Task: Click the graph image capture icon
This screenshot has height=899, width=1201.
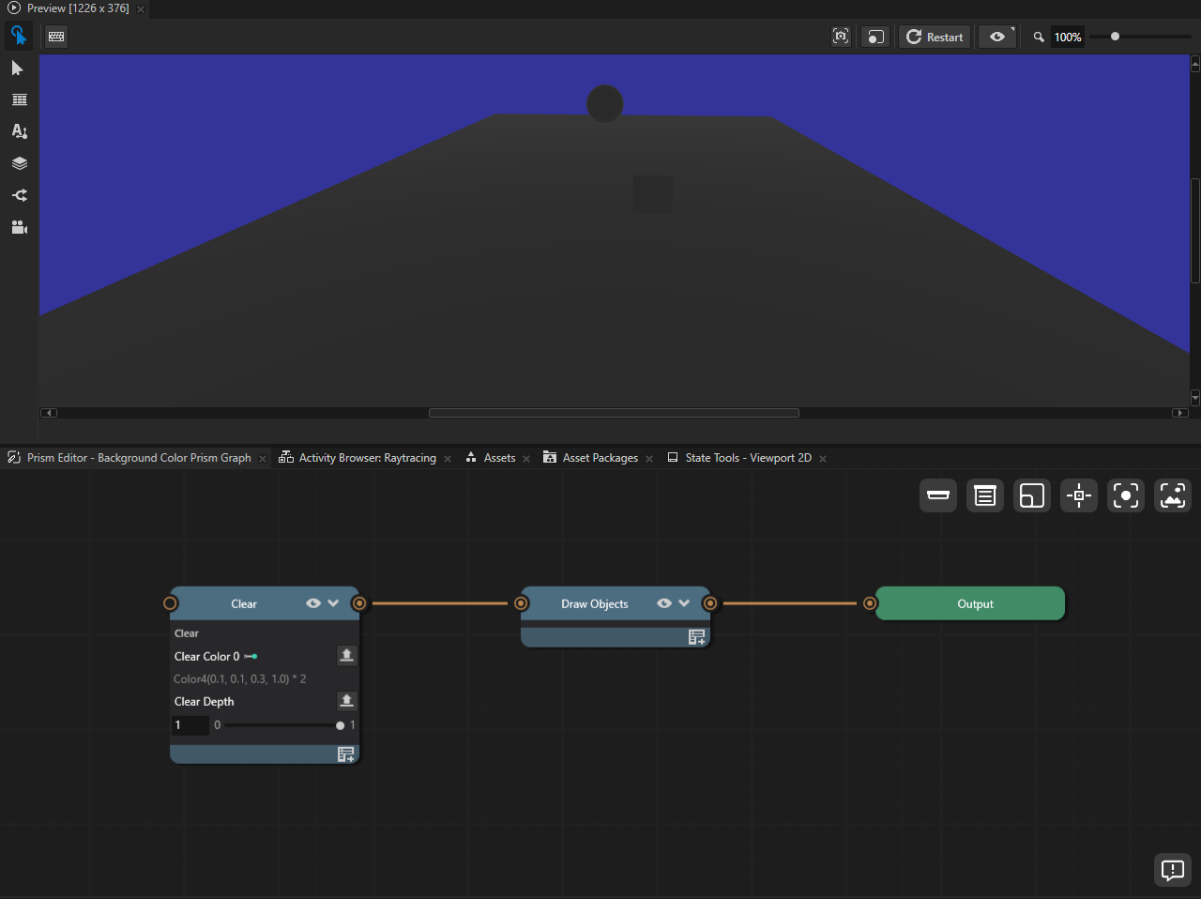Action: click(1173, 495)
